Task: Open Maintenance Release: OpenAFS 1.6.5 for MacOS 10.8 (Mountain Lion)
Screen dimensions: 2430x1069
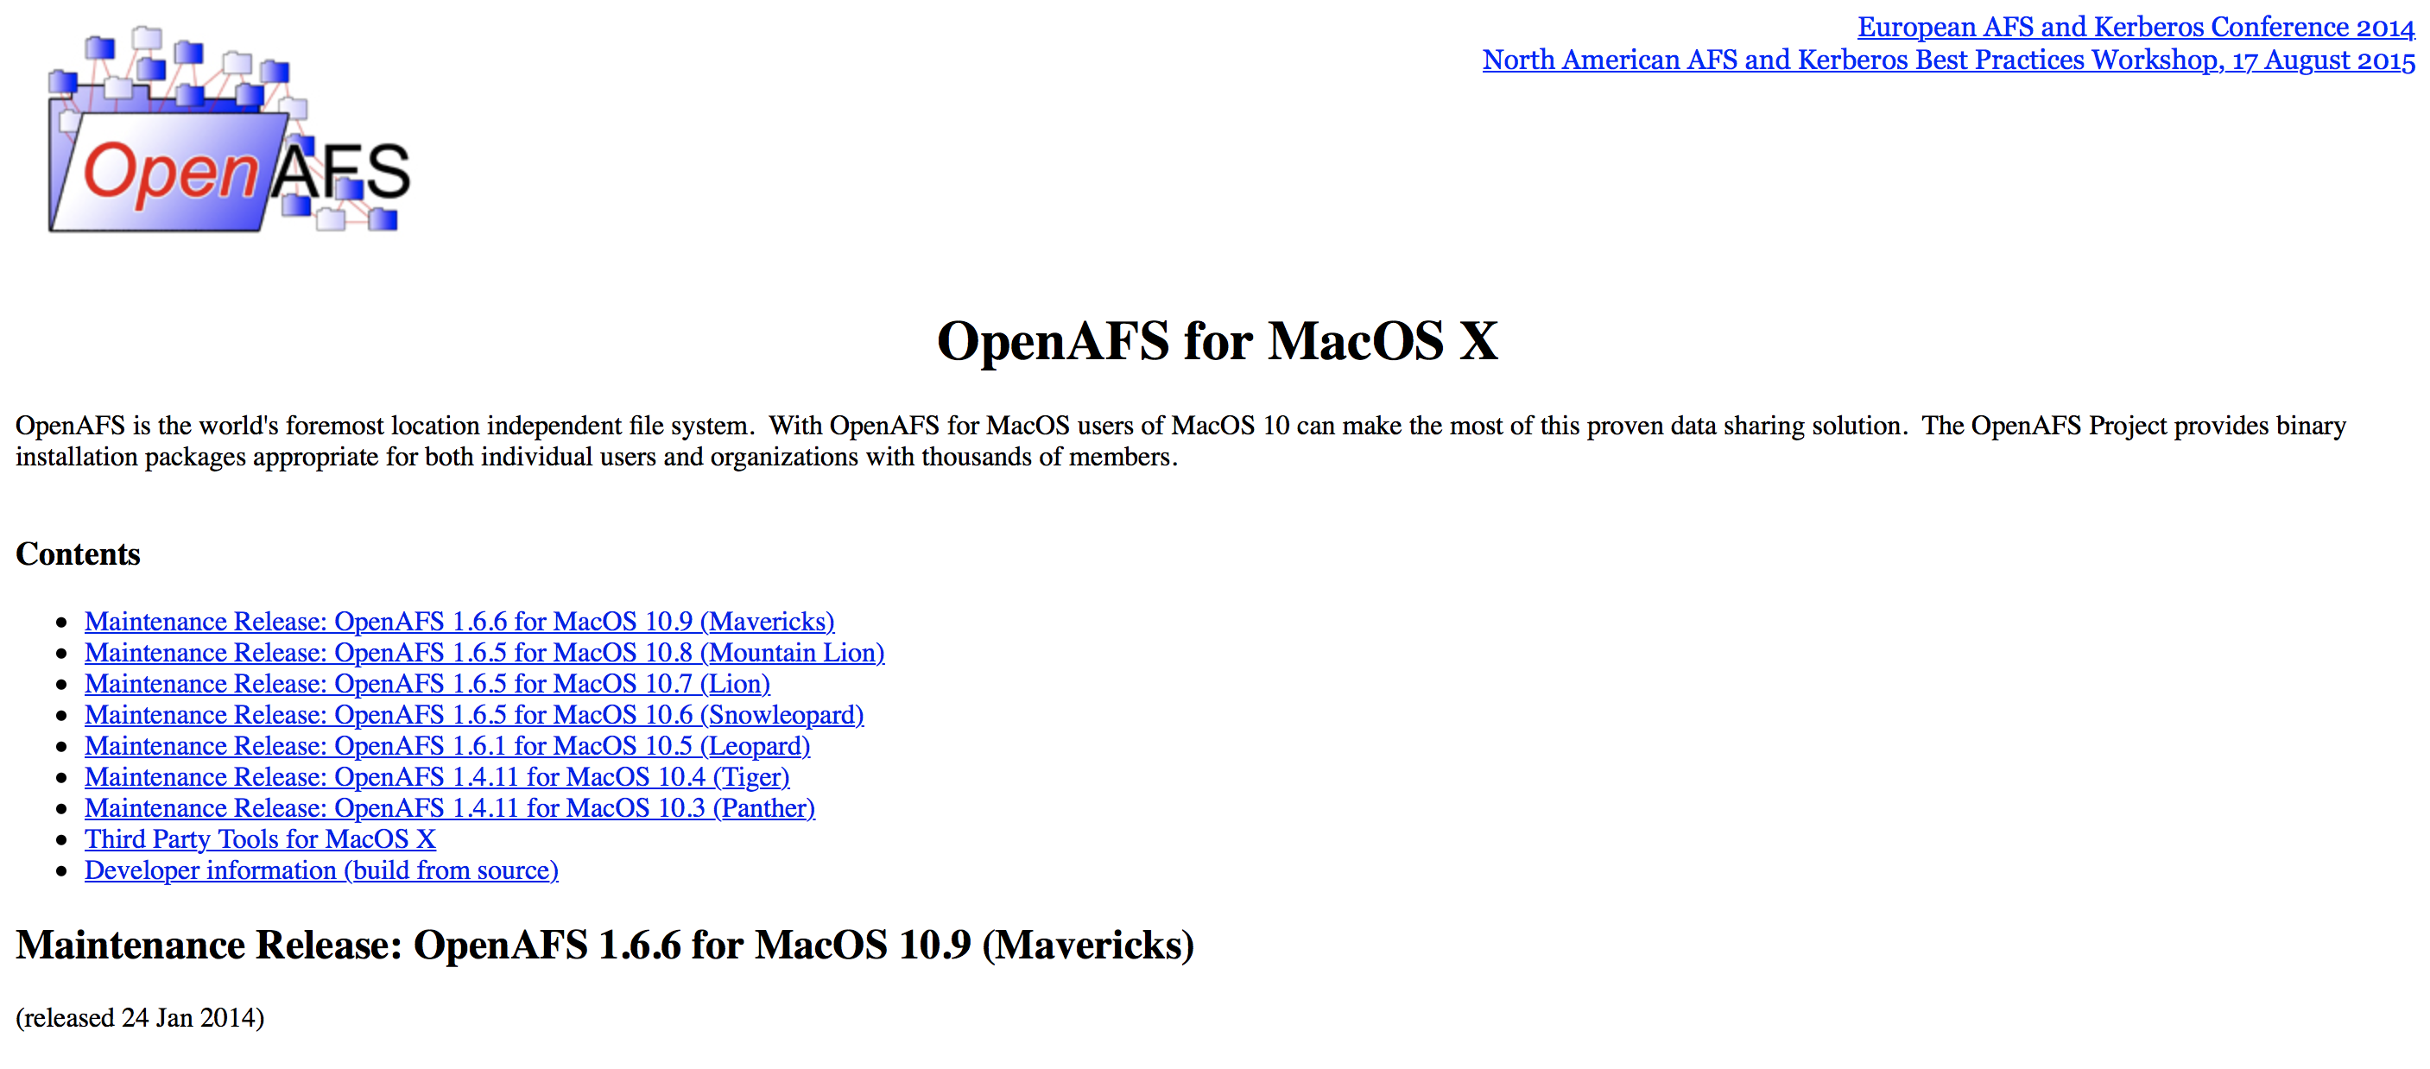Action: click(484, 652)
